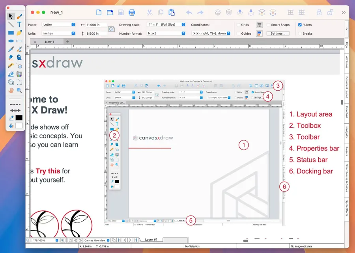This screenshot has height=253, width=355.
Task: Select the Magnifying glass zoom tool
Action: click(19, 90)
